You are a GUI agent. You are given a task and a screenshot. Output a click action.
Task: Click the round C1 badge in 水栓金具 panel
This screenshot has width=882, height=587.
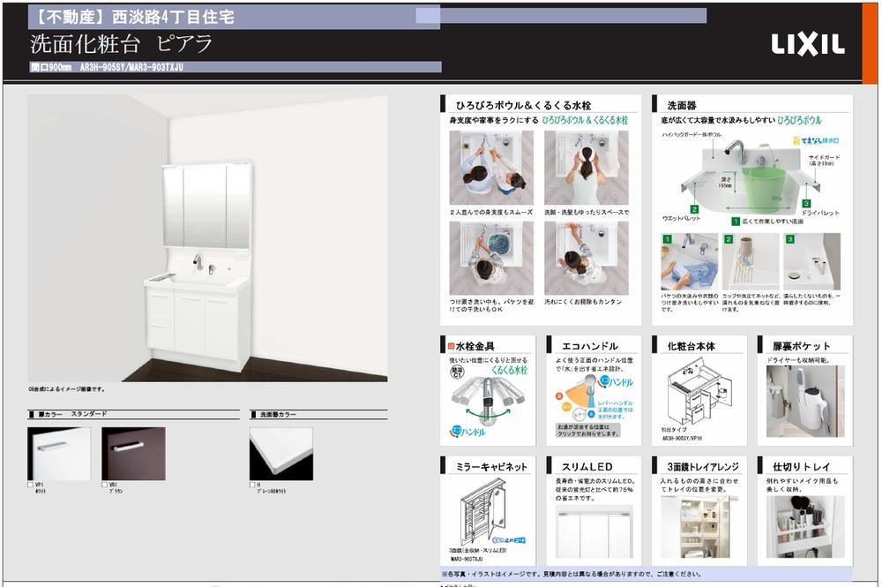(457, 372)
